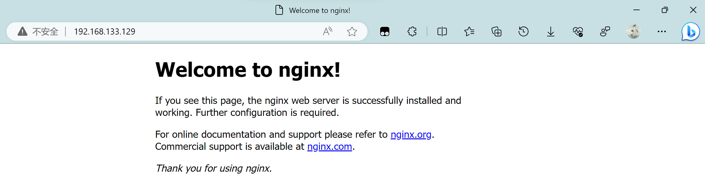Click the Welcome to nginx! tab title

click(x=320, y=10)
